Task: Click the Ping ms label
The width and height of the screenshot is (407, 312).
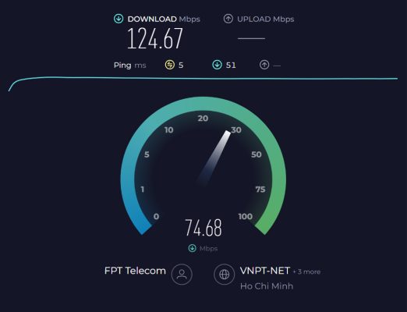Action: point(129,65)
